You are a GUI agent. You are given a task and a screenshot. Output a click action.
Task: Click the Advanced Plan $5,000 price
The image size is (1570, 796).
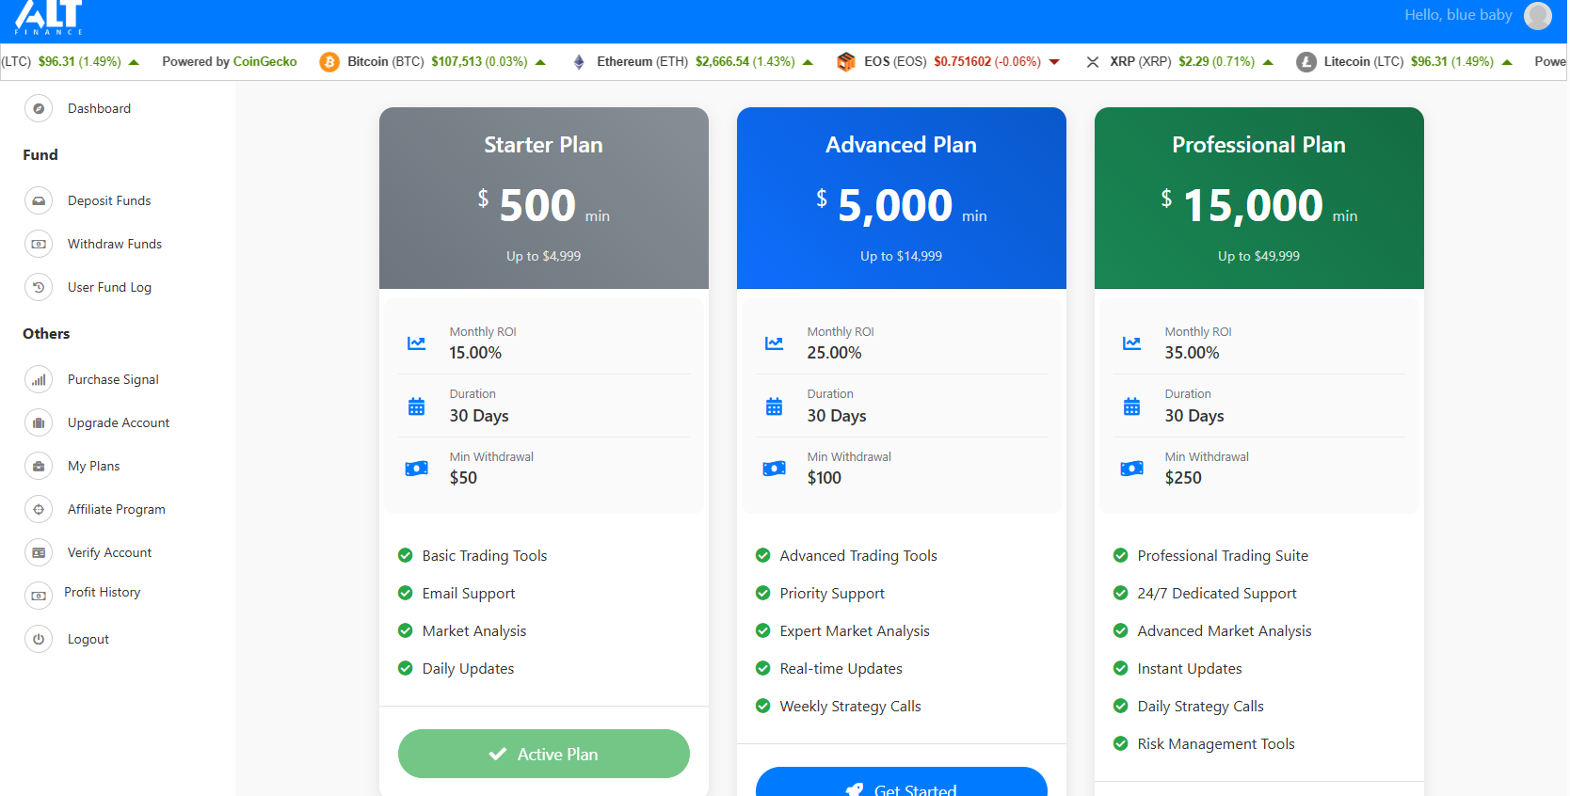pos(895,206)
